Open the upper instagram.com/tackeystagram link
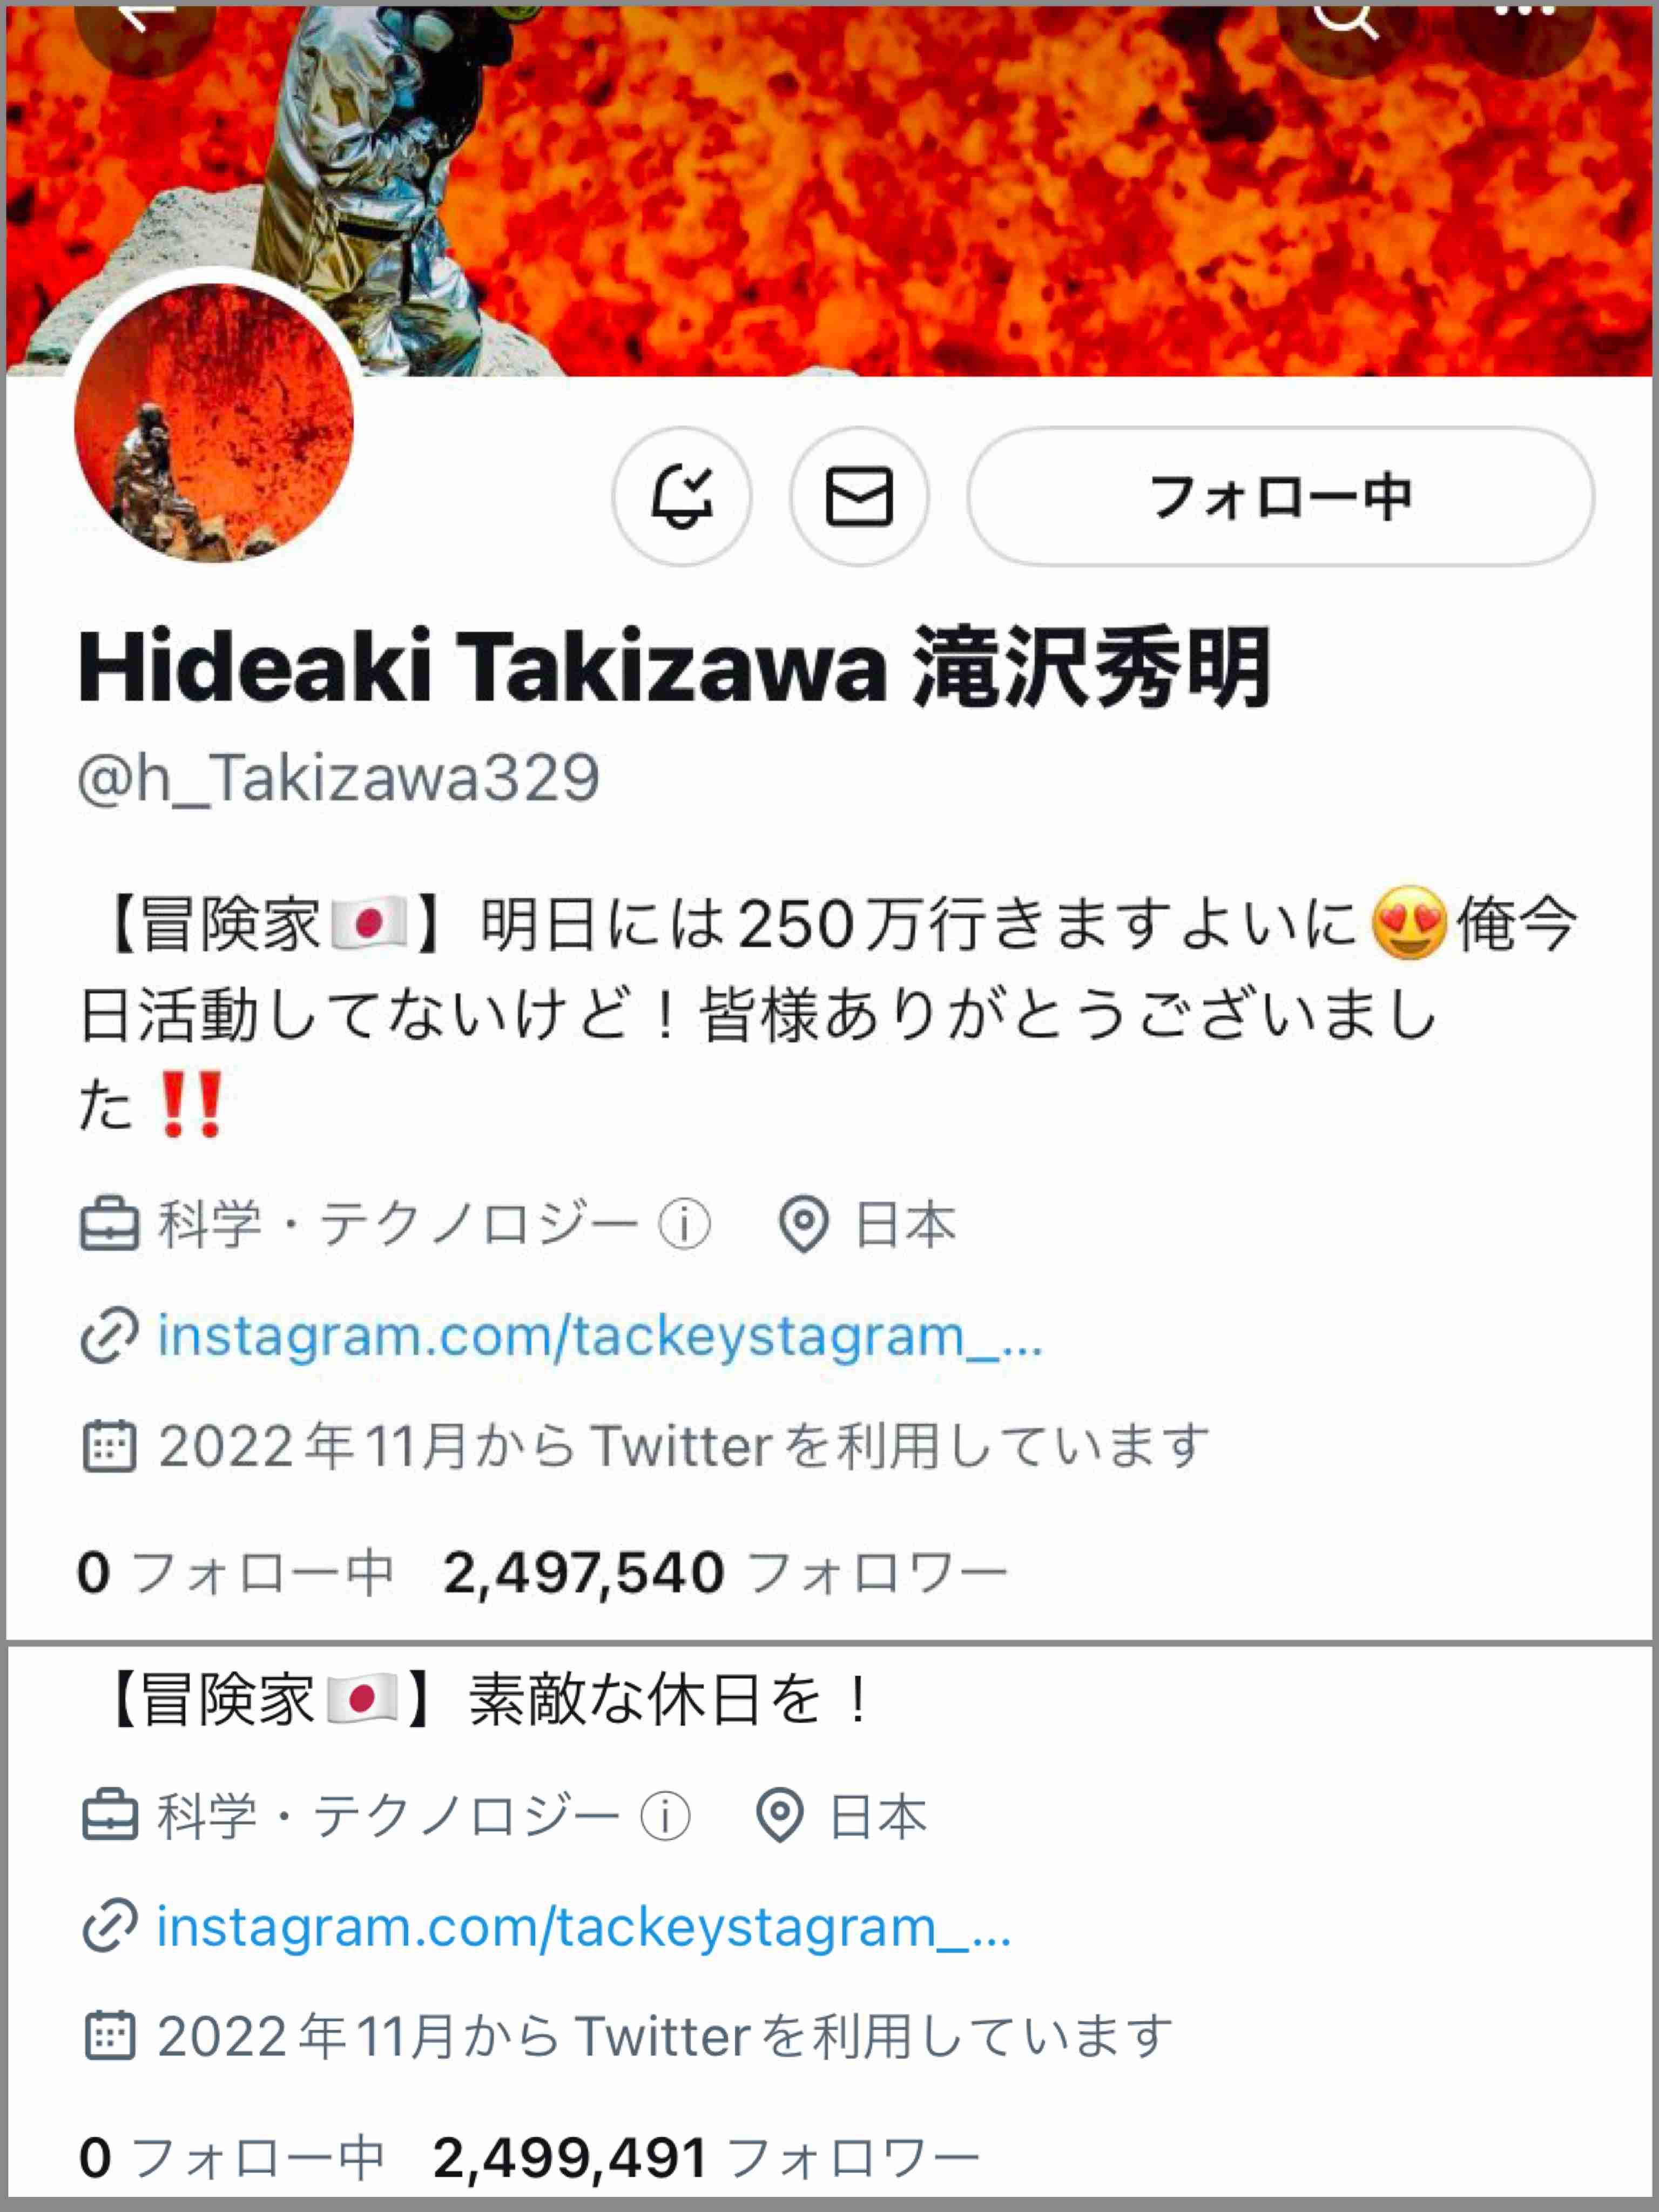The width and height of the screenshot is (1659, 2212). coord(600,1336)
